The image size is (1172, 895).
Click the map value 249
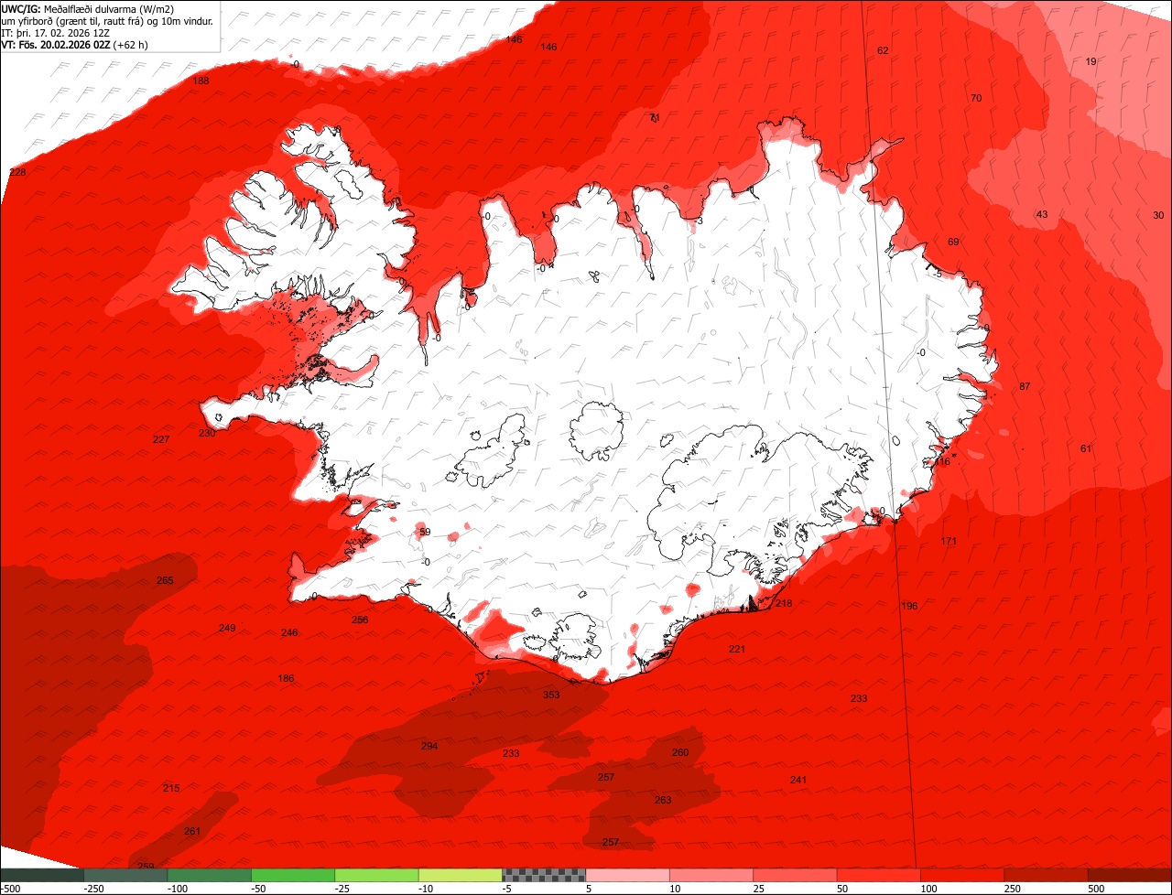[x=227, y=628]
